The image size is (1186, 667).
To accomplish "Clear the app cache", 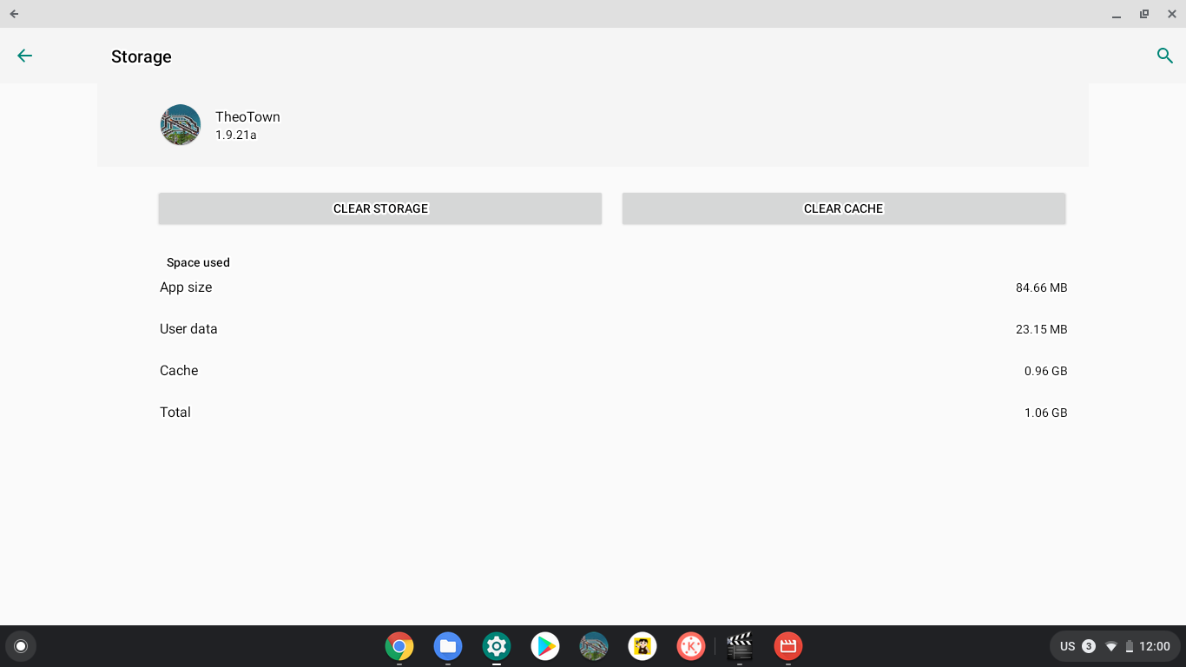I will [843, 208].
